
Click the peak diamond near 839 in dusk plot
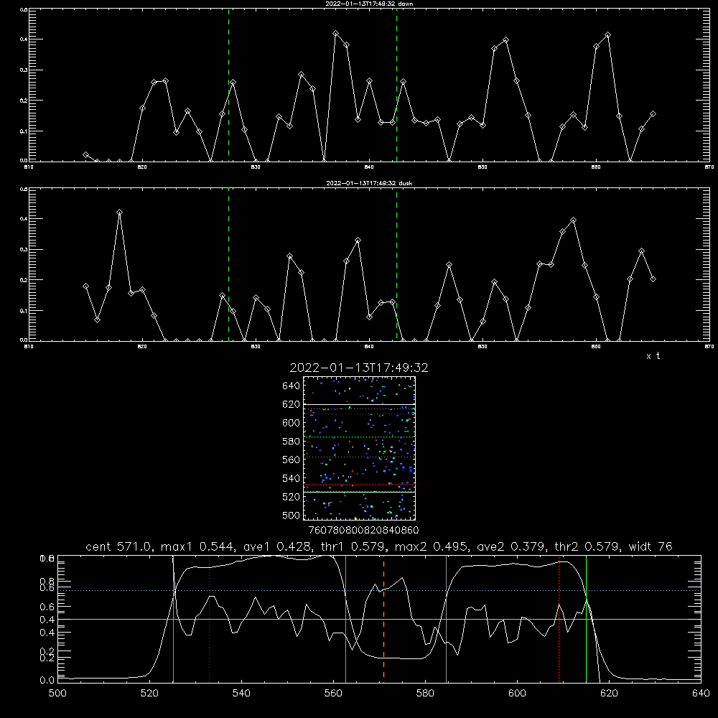tap(358, 240)
